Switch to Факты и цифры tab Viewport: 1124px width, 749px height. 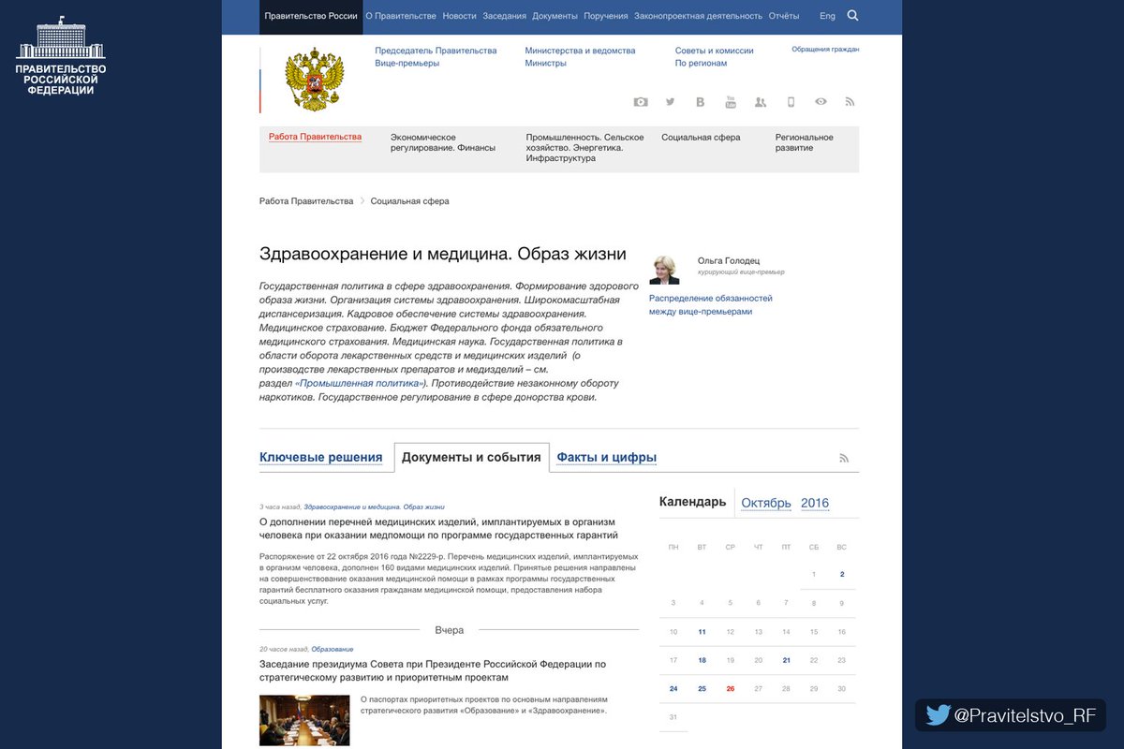pos(606,458)
